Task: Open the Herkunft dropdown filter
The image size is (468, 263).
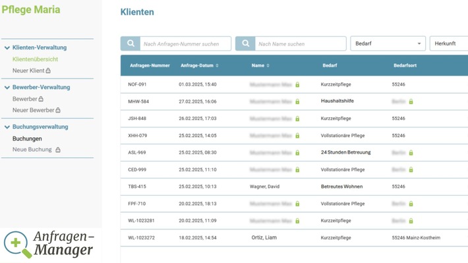Action: (x=449, y=44)
